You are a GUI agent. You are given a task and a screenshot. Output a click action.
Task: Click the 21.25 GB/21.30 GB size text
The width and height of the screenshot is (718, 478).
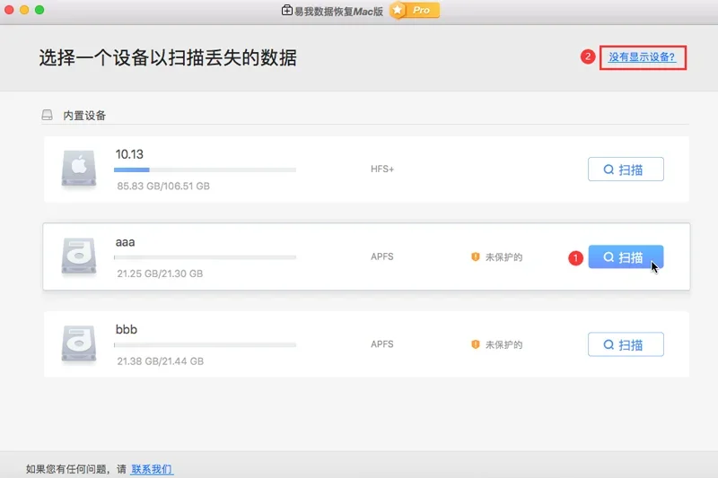[x=160, y=274]
